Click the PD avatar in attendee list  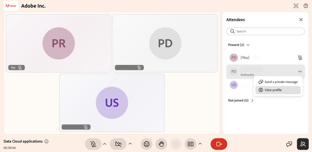point(234,71)
